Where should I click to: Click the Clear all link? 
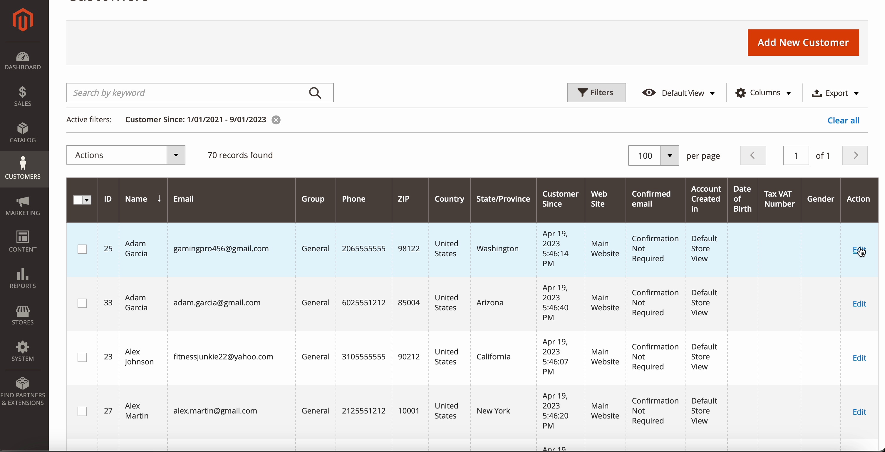(843, 120)
